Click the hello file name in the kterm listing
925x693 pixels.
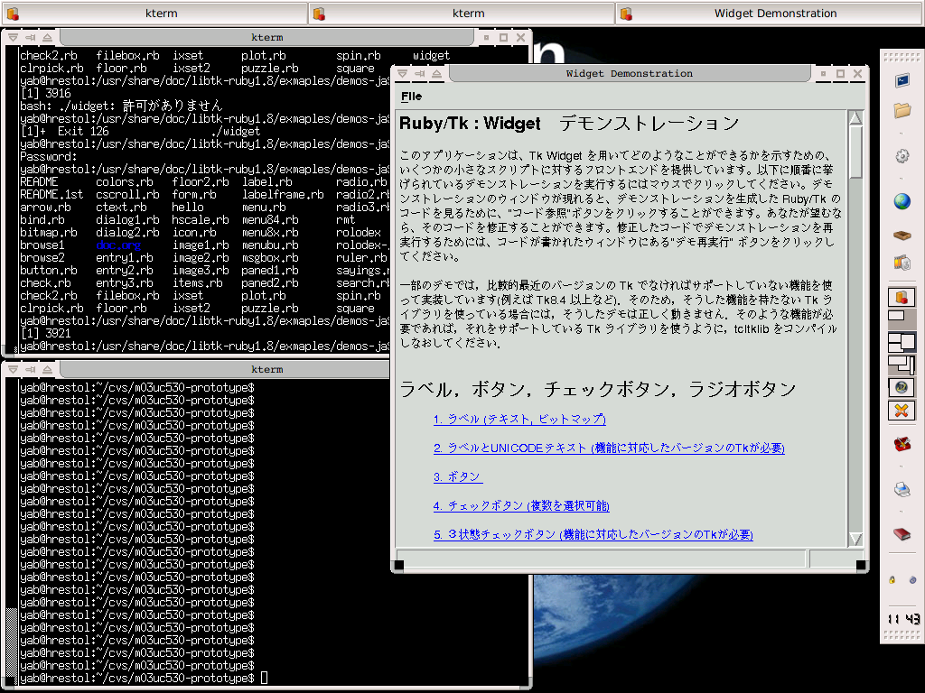[188, 208]
